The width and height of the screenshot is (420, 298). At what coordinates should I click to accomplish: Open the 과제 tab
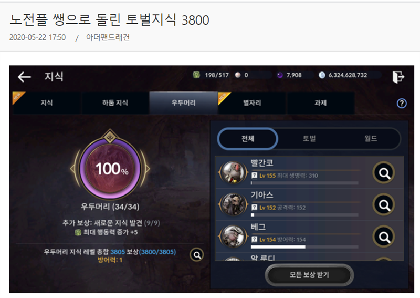click(320, 102)
